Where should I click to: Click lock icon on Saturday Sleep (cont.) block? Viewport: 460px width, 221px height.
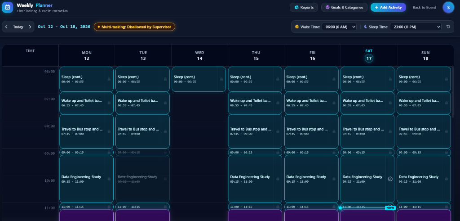pos(390,79)
